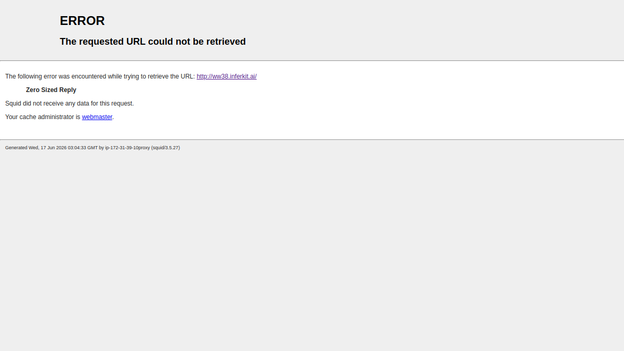Click the word "retrieved" in the subtitle
This screenshot has width=624, height=351.
[x=226, y=42]
